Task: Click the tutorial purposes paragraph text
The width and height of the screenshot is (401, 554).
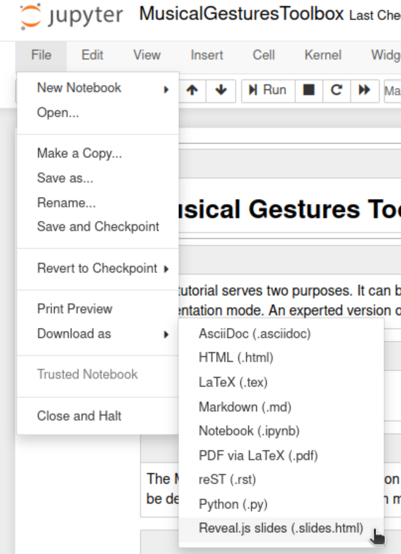Action: 290,301
